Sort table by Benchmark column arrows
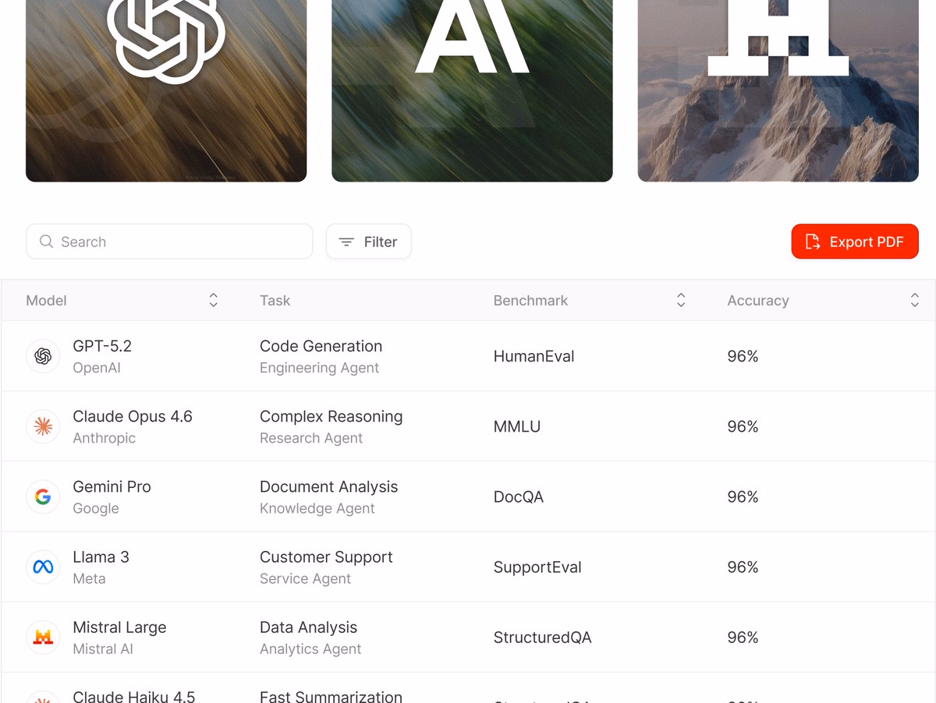 coord(681,300)
